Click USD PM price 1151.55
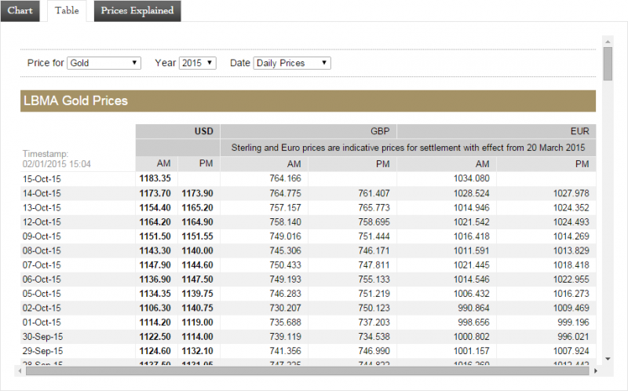Image resolution: width=628 pixels, height=391 pixels. pyautogui.click(x=198, y=236)
